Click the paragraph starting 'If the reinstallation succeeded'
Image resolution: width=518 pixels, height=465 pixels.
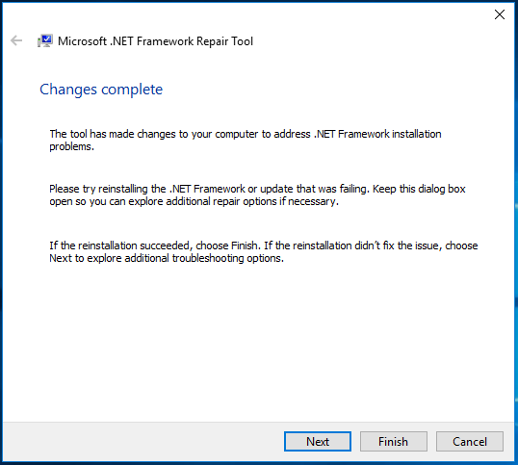point(264,251)
